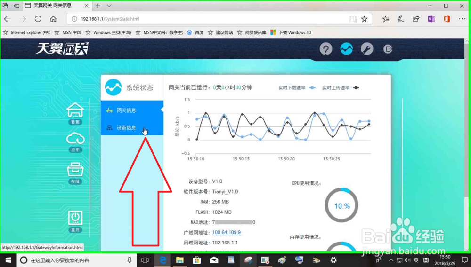Click the CPU usage 10.% gauge

(341, 205)
